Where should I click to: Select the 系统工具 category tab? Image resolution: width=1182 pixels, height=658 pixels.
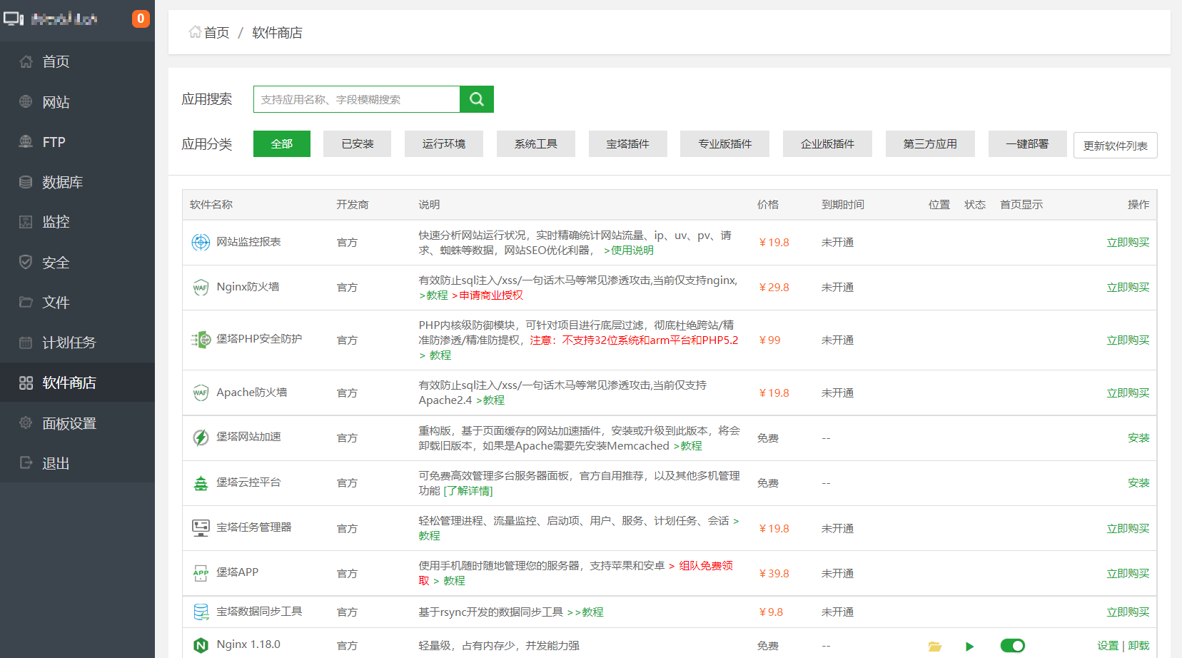[x=536, y=143]
